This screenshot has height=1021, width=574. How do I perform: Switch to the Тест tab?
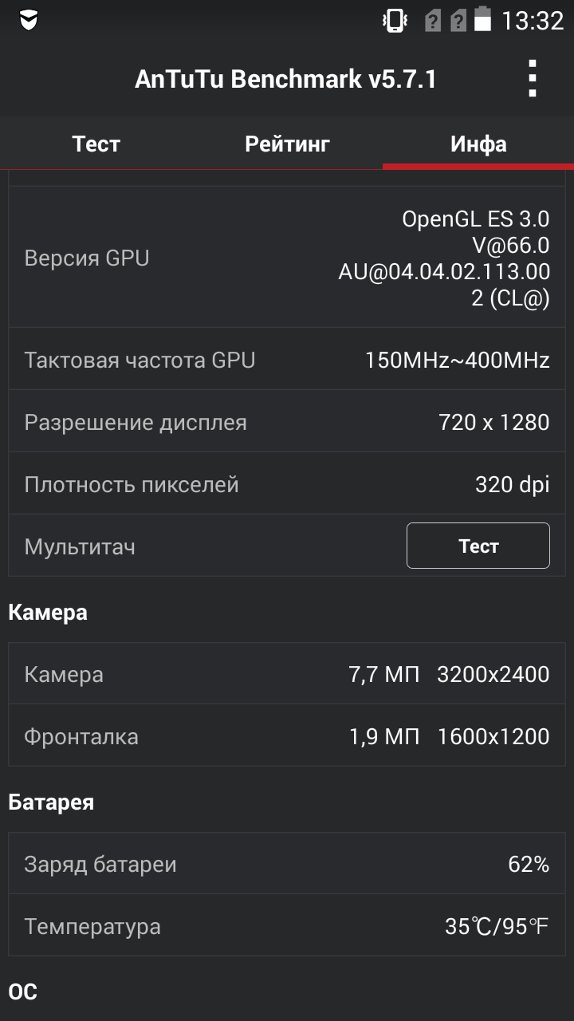pyautogui.click(x=96, y=144)
